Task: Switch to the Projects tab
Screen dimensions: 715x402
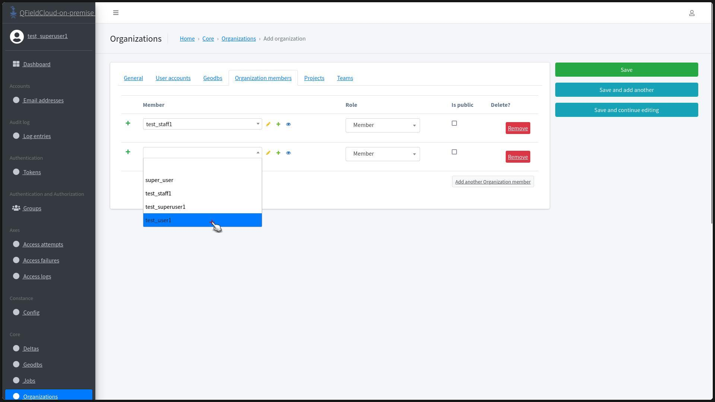Action: coord(314,78)
